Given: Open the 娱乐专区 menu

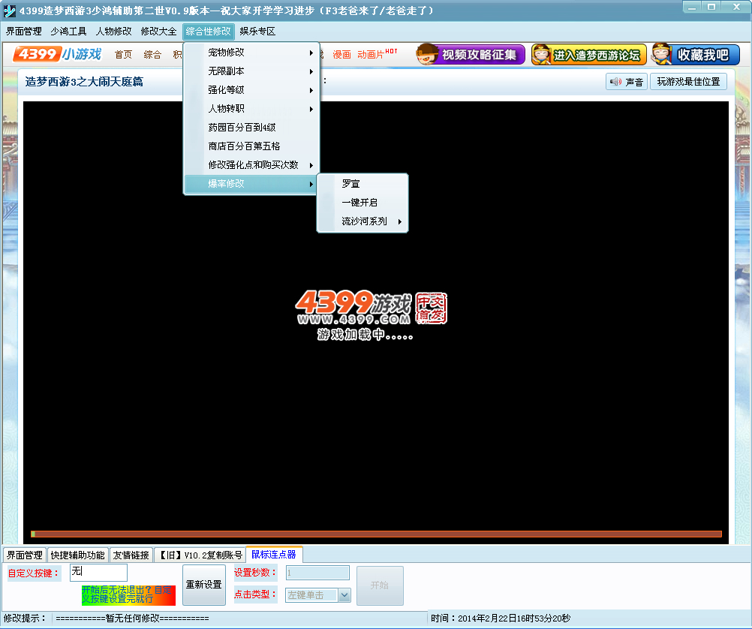Looking at the screenshot, I should pyautogui.click(x=257, y=32).
